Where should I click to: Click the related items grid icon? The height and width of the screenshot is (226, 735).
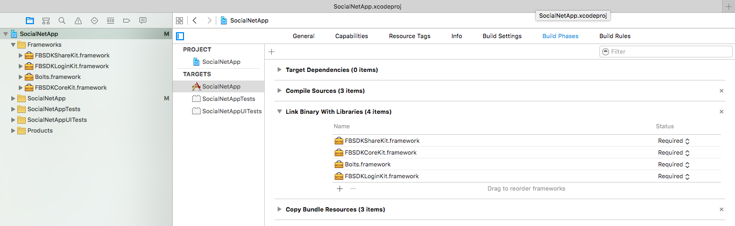tap(180, 20)
